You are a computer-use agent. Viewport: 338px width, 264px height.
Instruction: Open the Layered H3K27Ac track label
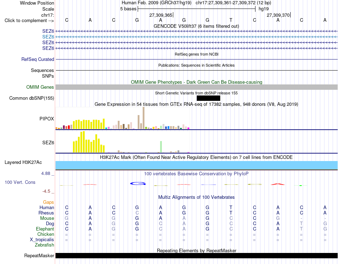coord(23,162)
